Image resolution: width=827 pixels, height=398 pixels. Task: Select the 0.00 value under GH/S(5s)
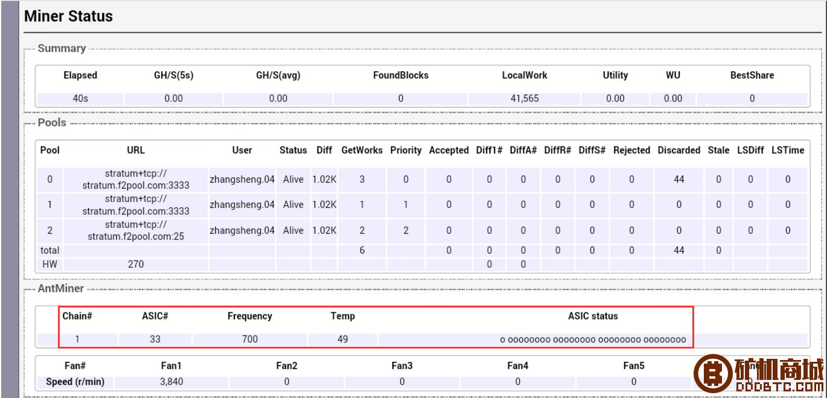174,98
